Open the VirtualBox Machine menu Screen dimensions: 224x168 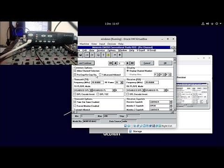[84, 44]
